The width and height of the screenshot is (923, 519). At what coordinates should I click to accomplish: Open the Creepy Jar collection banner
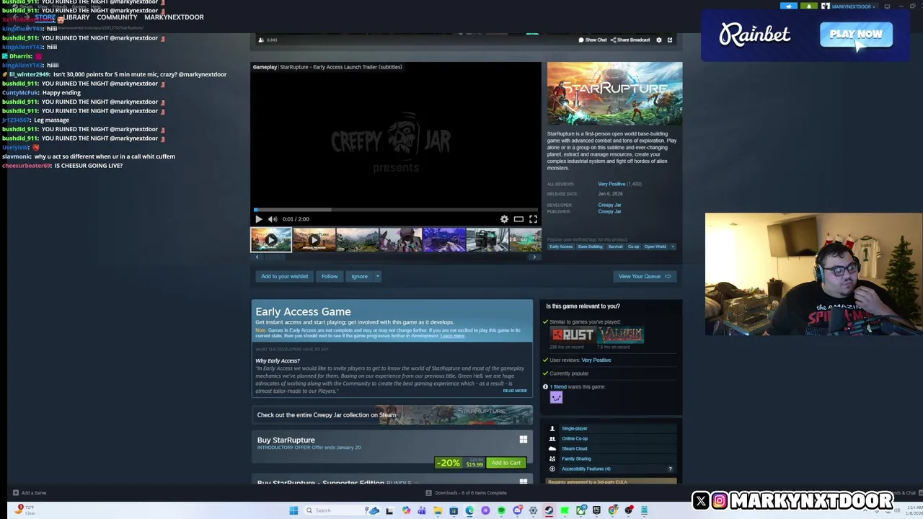pyautogui.click(x=392, y=414)
